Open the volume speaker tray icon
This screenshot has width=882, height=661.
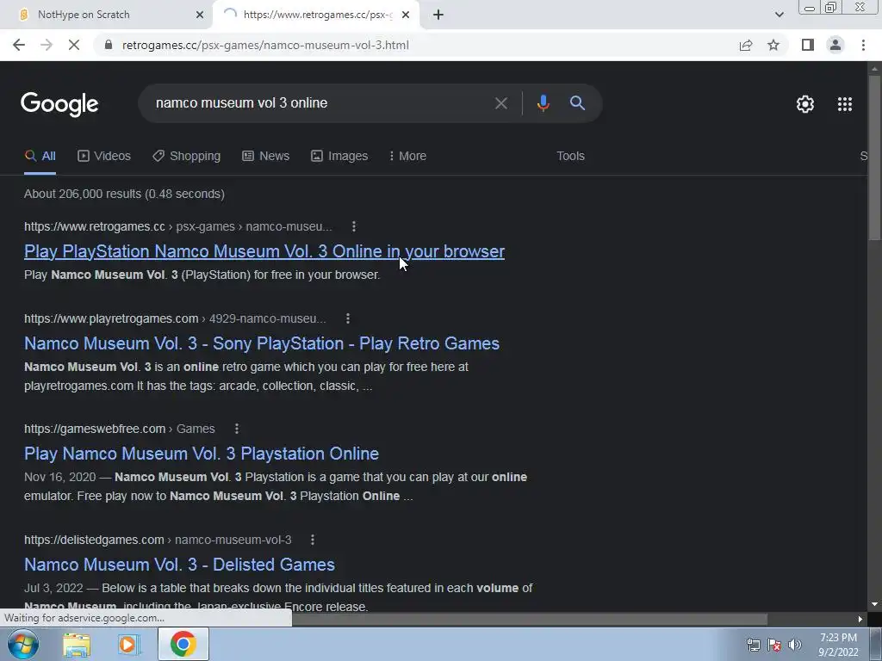(x=795, y=645)
